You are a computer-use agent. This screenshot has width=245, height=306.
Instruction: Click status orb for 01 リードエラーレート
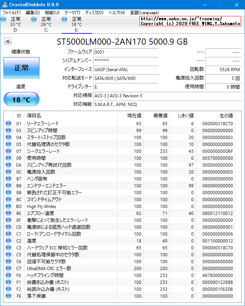[x=8, y=123]
